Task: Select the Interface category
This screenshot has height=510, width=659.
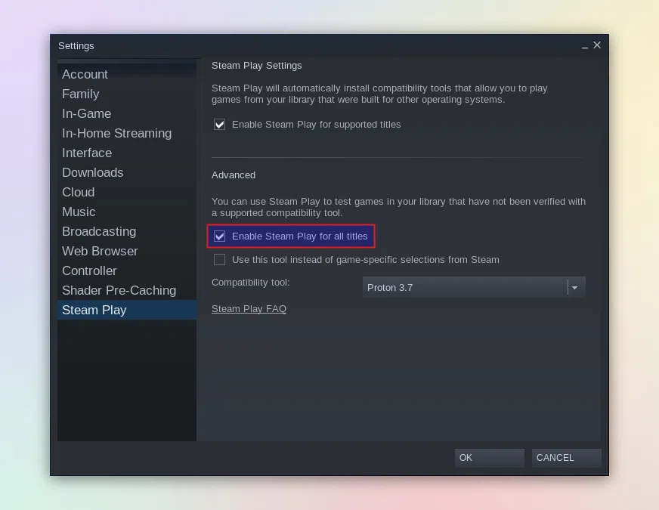Action: click(127, 153)
